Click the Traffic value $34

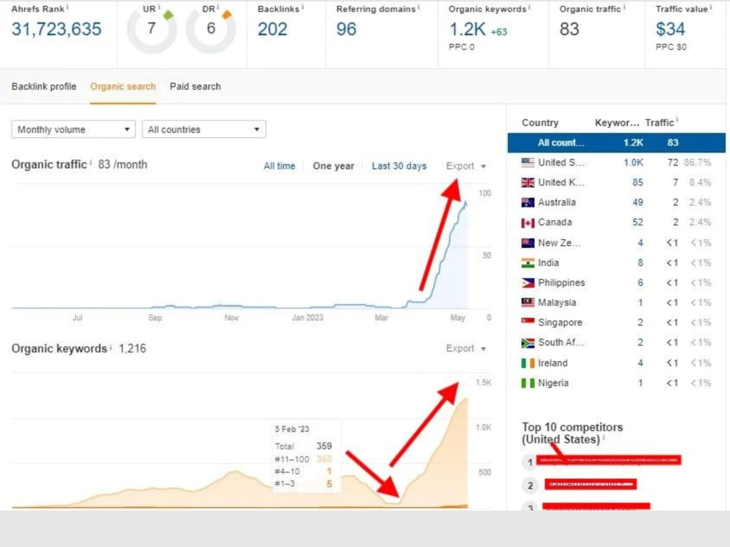[x=670, y=29]
